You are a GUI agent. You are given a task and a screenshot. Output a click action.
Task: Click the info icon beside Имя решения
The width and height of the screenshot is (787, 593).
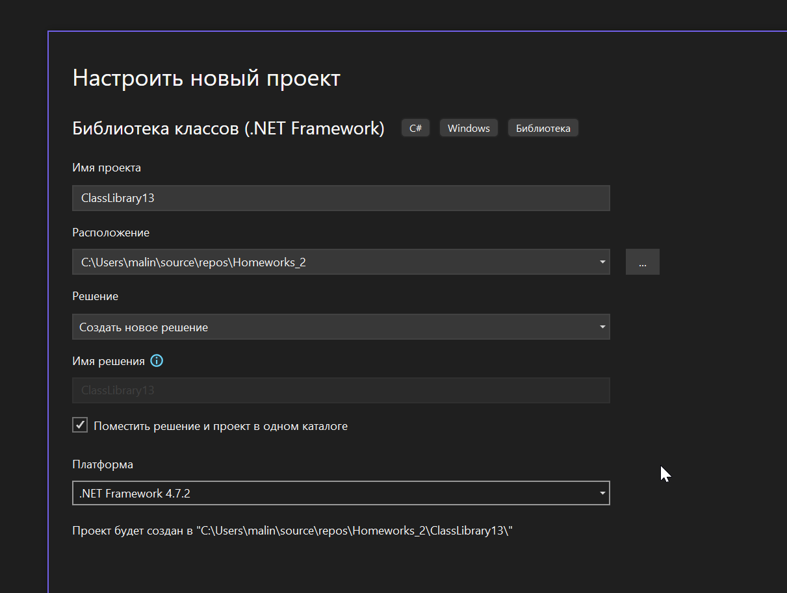pyautogui.click(x=157, y=360)
